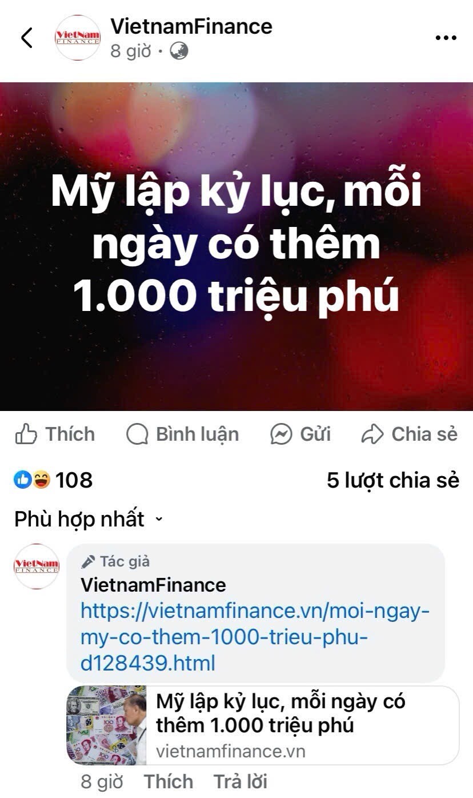Tap the post image with headline text

[236, 246]
